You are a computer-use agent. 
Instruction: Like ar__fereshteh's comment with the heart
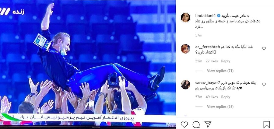click(264, 49)
